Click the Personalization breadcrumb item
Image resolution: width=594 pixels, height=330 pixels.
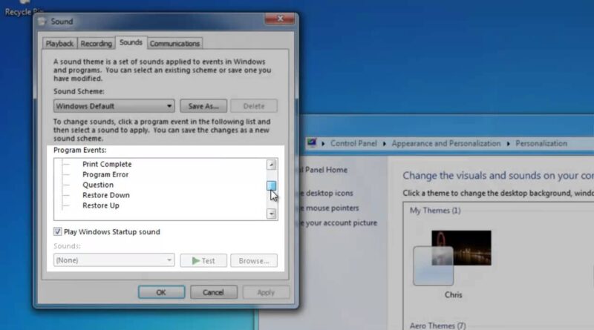click(541, 143)
